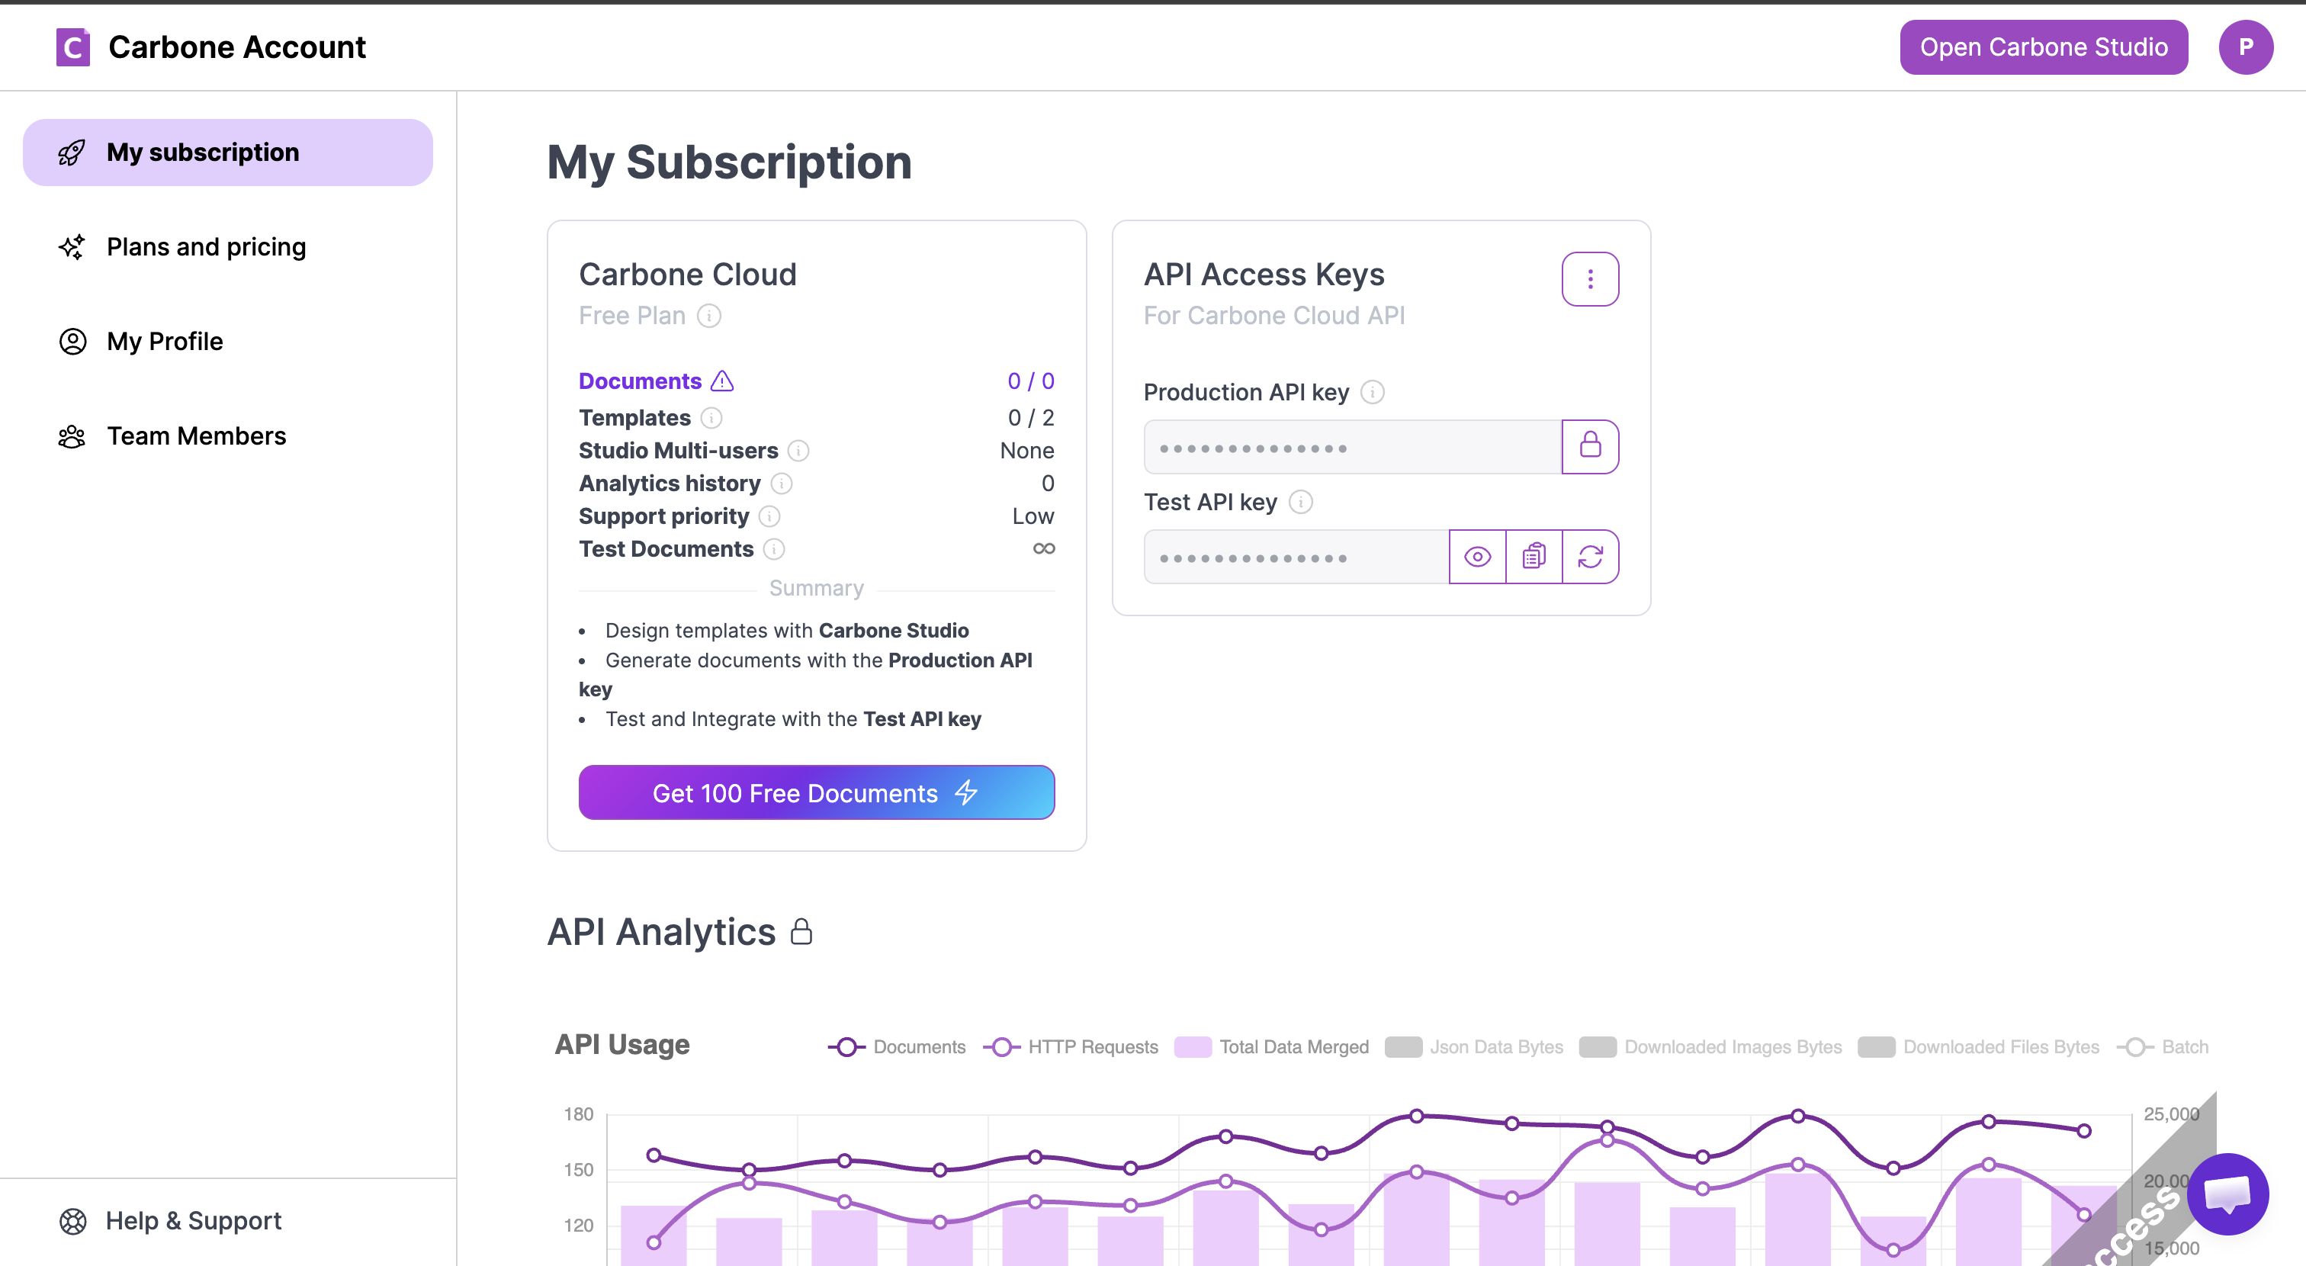
Task: Click the Production API key field
Action: pos(1353,447)
